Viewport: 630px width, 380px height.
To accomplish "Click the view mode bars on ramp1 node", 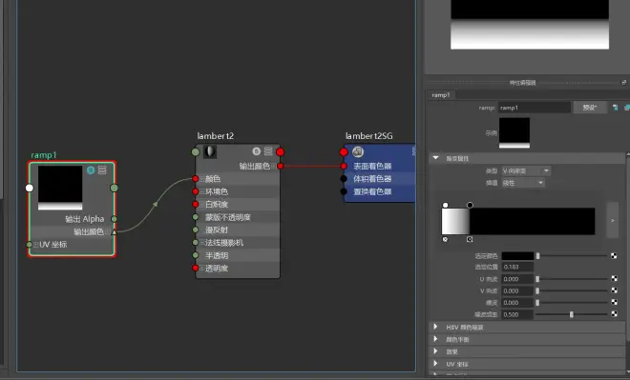I will tap(102, 170).
